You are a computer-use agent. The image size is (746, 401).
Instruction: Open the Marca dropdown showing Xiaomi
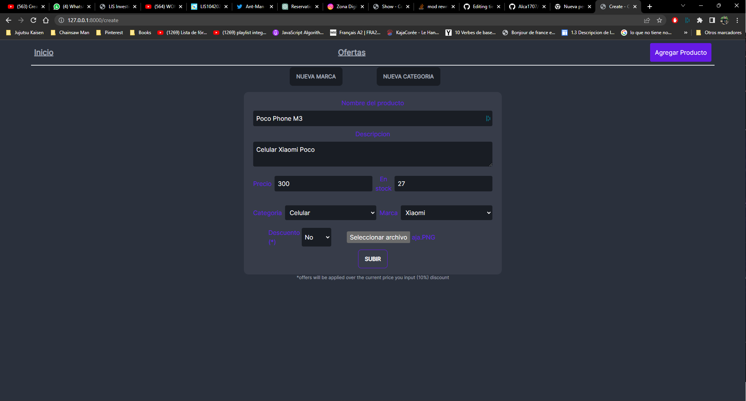coord(446,213)
